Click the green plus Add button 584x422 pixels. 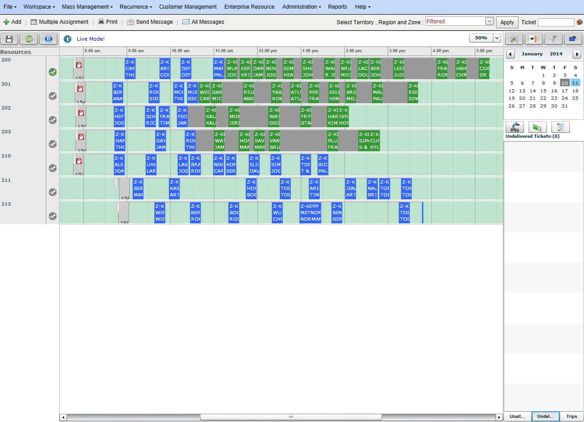pos(12,22)
